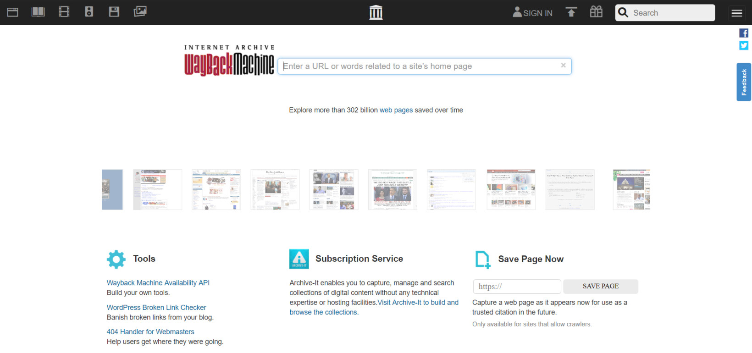Open the fourth newspaper-style thumbnail
Screen dimensions: 752x353
275,190
